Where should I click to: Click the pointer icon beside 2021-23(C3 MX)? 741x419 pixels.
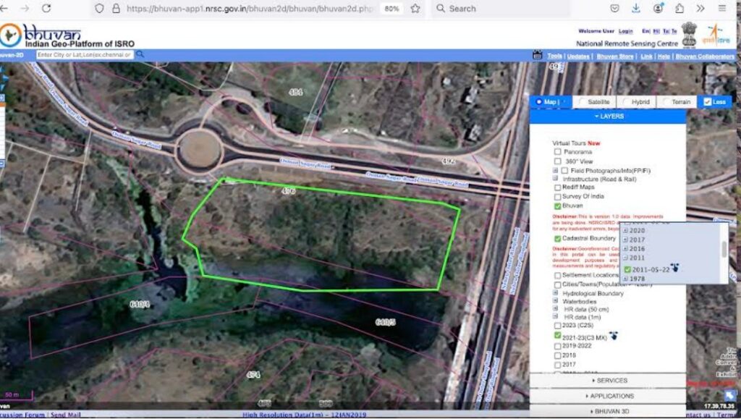[614, 336]
